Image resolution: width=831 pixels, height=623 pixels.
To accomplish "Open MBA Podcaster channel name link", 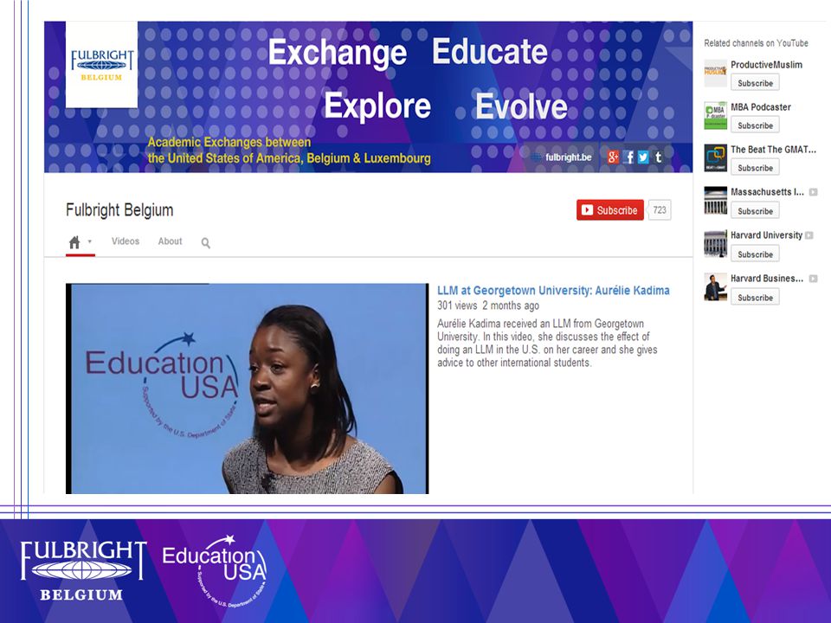I will click(761, 107).
